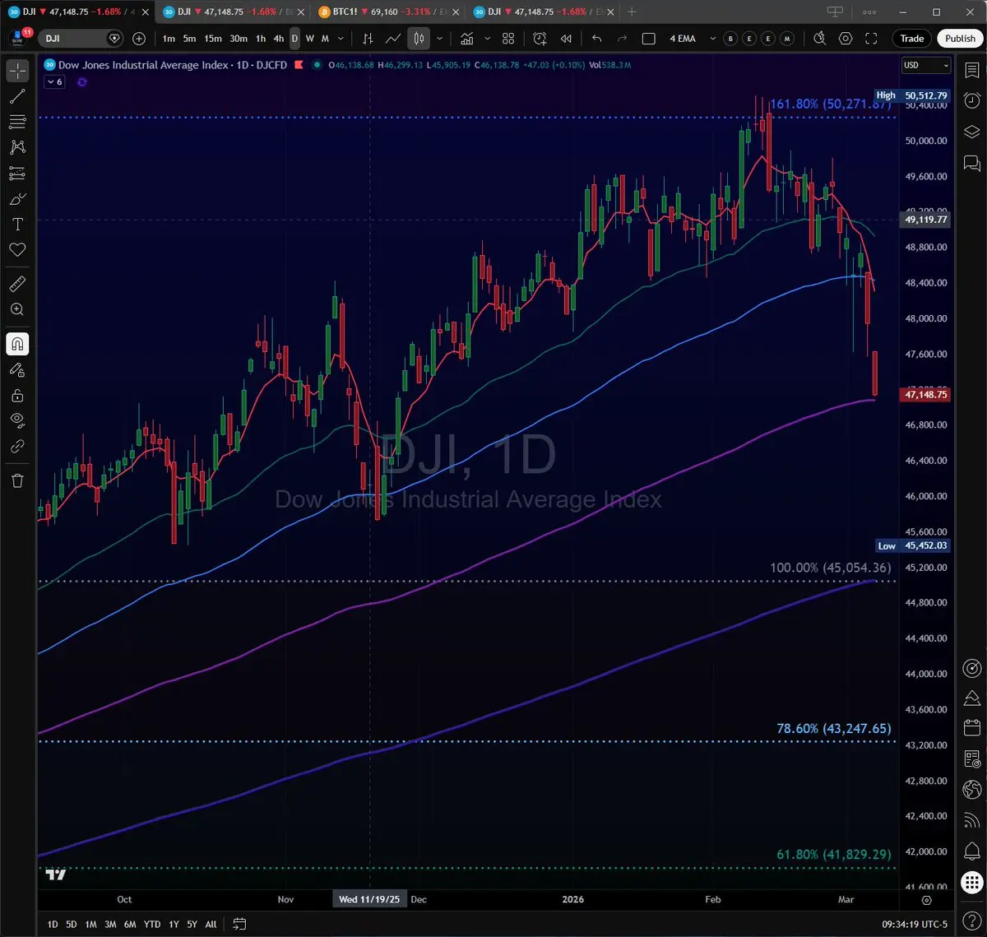Select the W weekly timeframe

[x=310, y=39]
